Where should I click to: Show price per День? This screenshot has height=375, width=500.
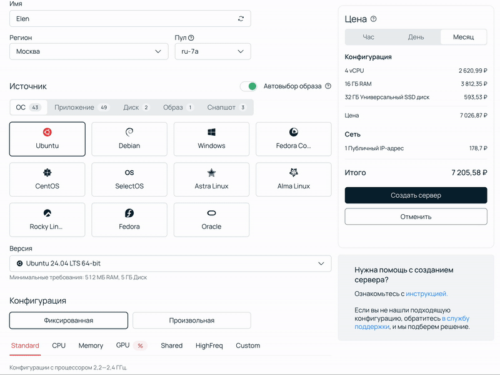point(416,37)
